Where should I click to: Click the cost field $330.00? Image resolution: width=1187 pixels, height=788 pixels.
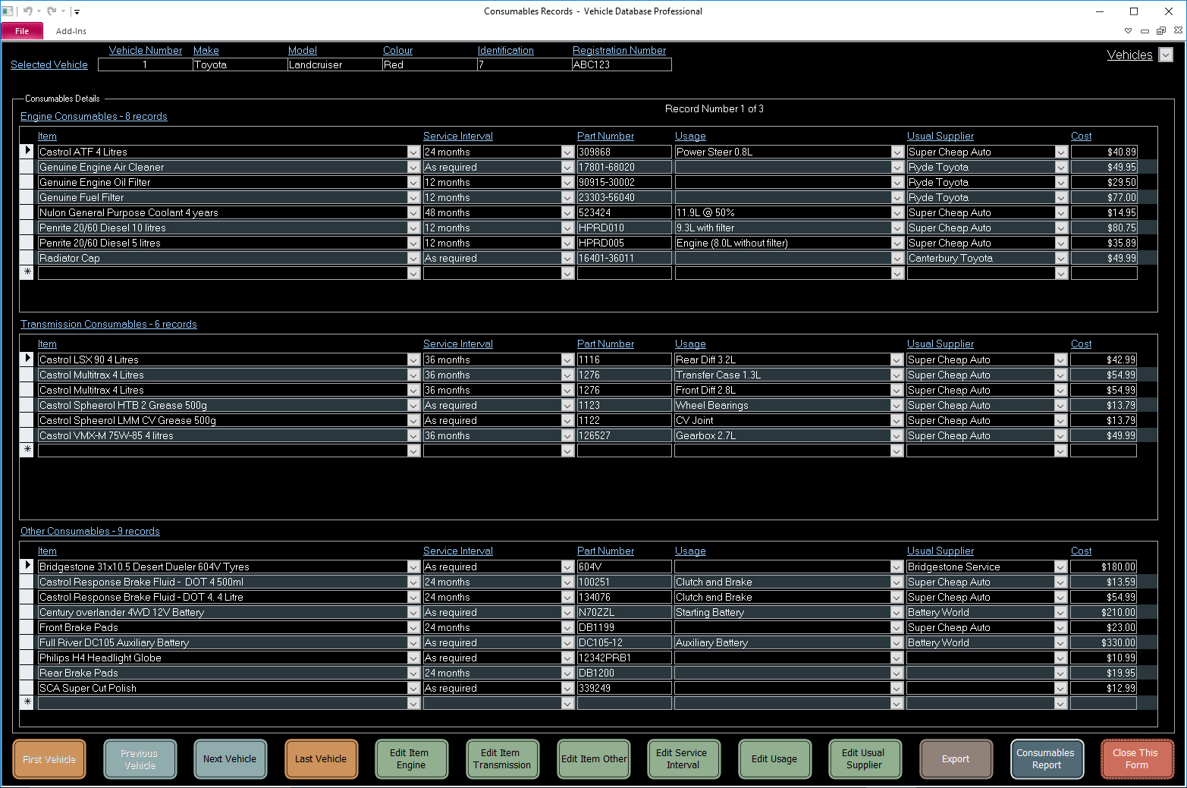pyautogui.click(x=1104, y=642)
